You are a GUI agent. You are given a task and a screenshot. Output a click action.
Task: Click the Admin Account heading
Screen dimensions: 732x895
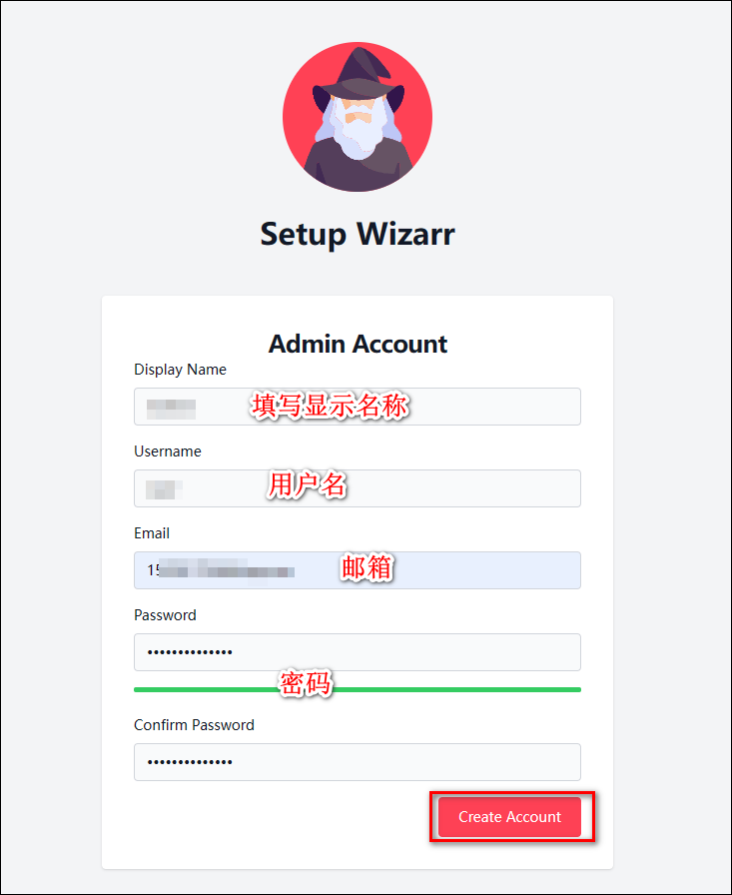[358, 344]
